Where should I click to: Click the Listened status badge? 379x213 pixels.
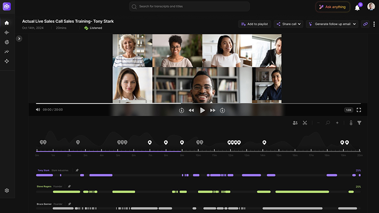93,28
